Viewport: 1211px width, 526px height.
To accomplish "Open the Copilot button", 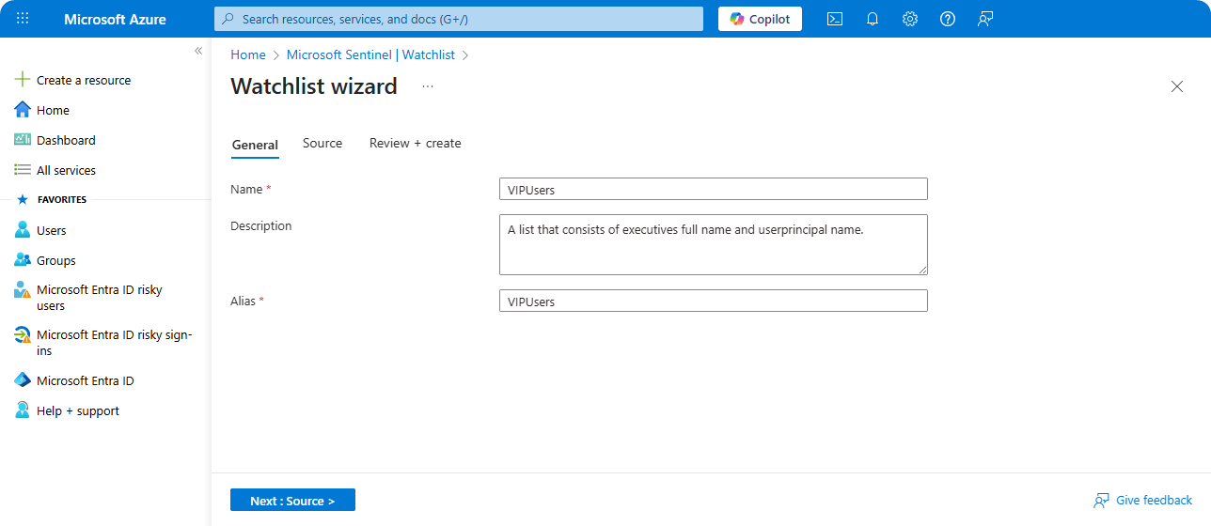I will (x=760, y=19).
